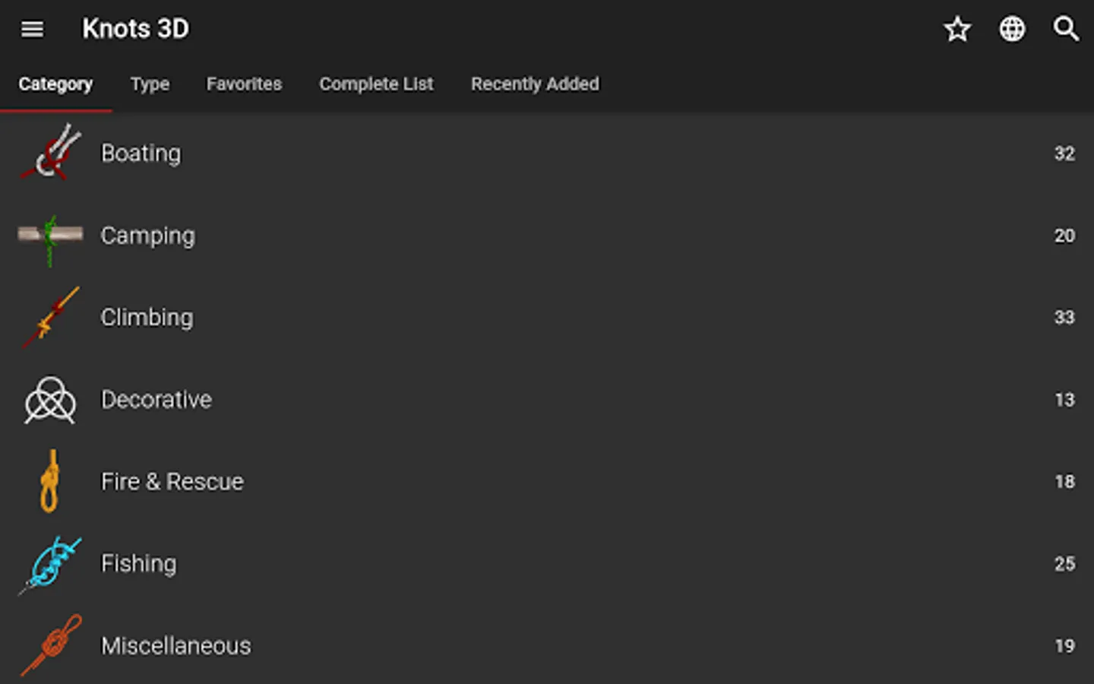
Task: Click the count 33 beside Climbing
Action: point(1064,318)
